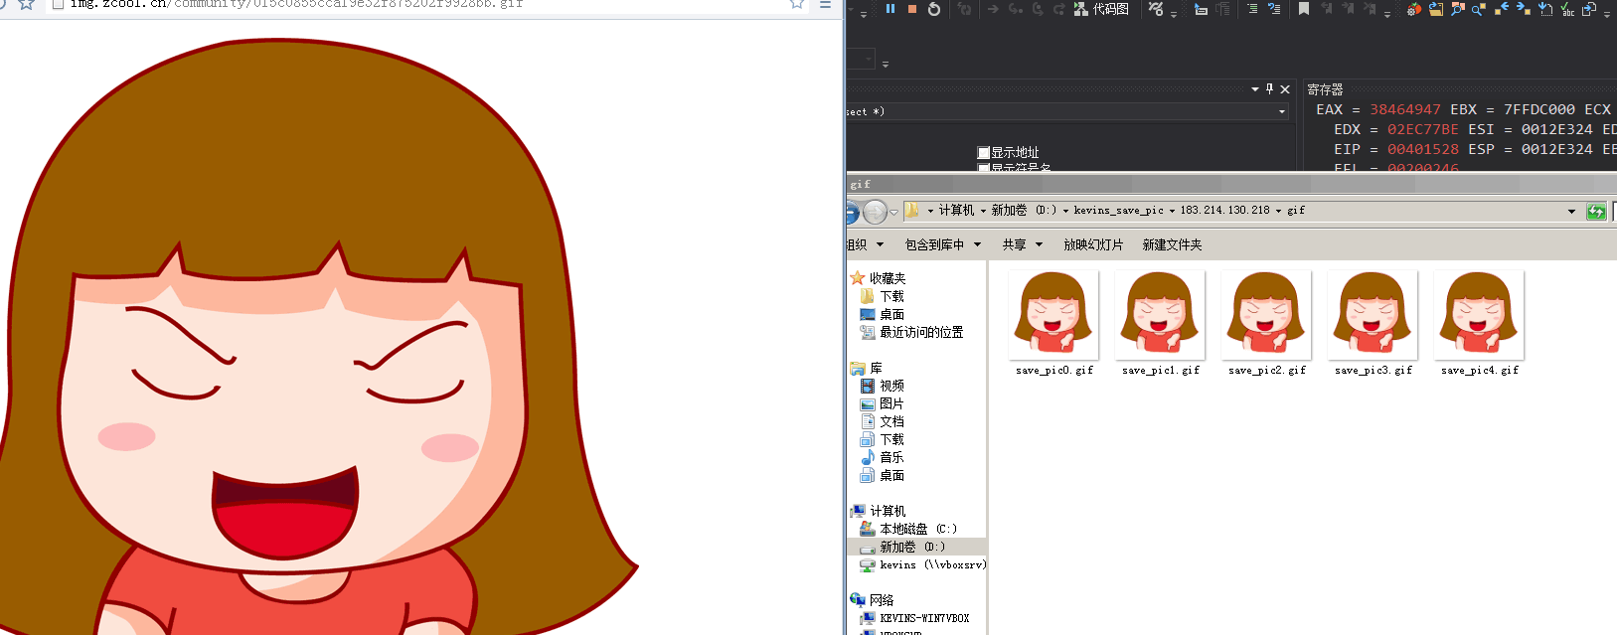Select 新加卷 (D:) drive in tree
The width and height of the screenshot is (1617, 635).
pos(912,547)
